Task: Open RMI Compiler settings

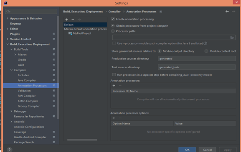Action: (x=27, y=96)
